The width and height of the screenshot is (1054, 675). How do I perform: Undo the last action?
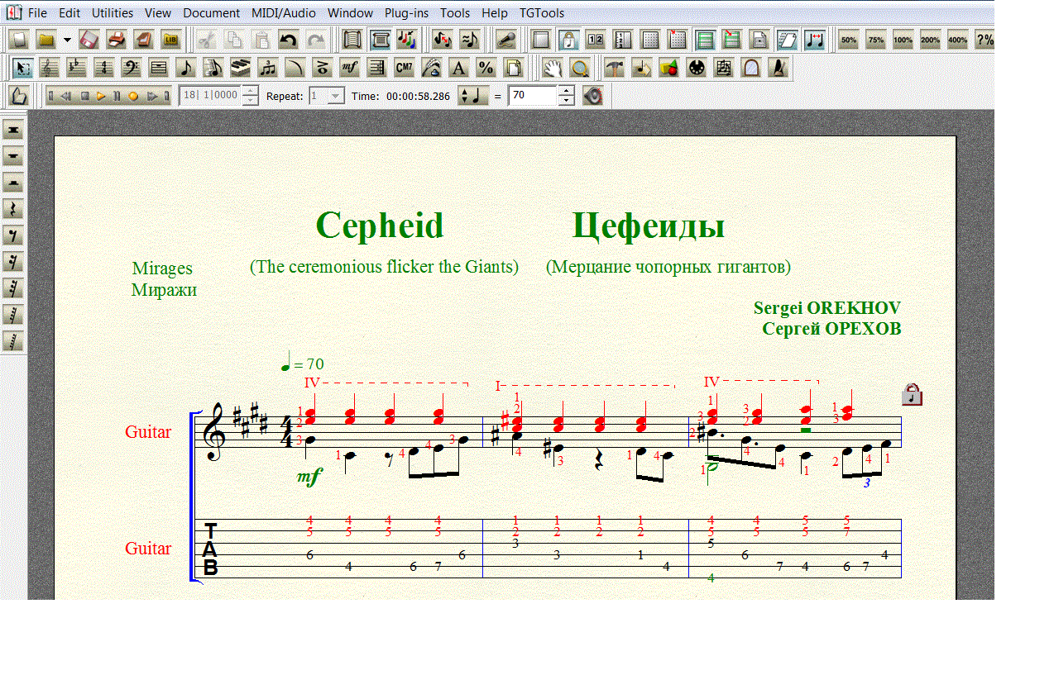[288, 40]
